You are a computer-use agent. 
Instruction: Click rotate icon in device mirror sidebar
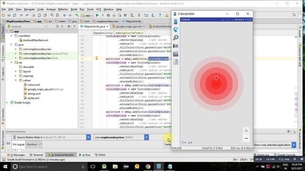coord(176,29)
